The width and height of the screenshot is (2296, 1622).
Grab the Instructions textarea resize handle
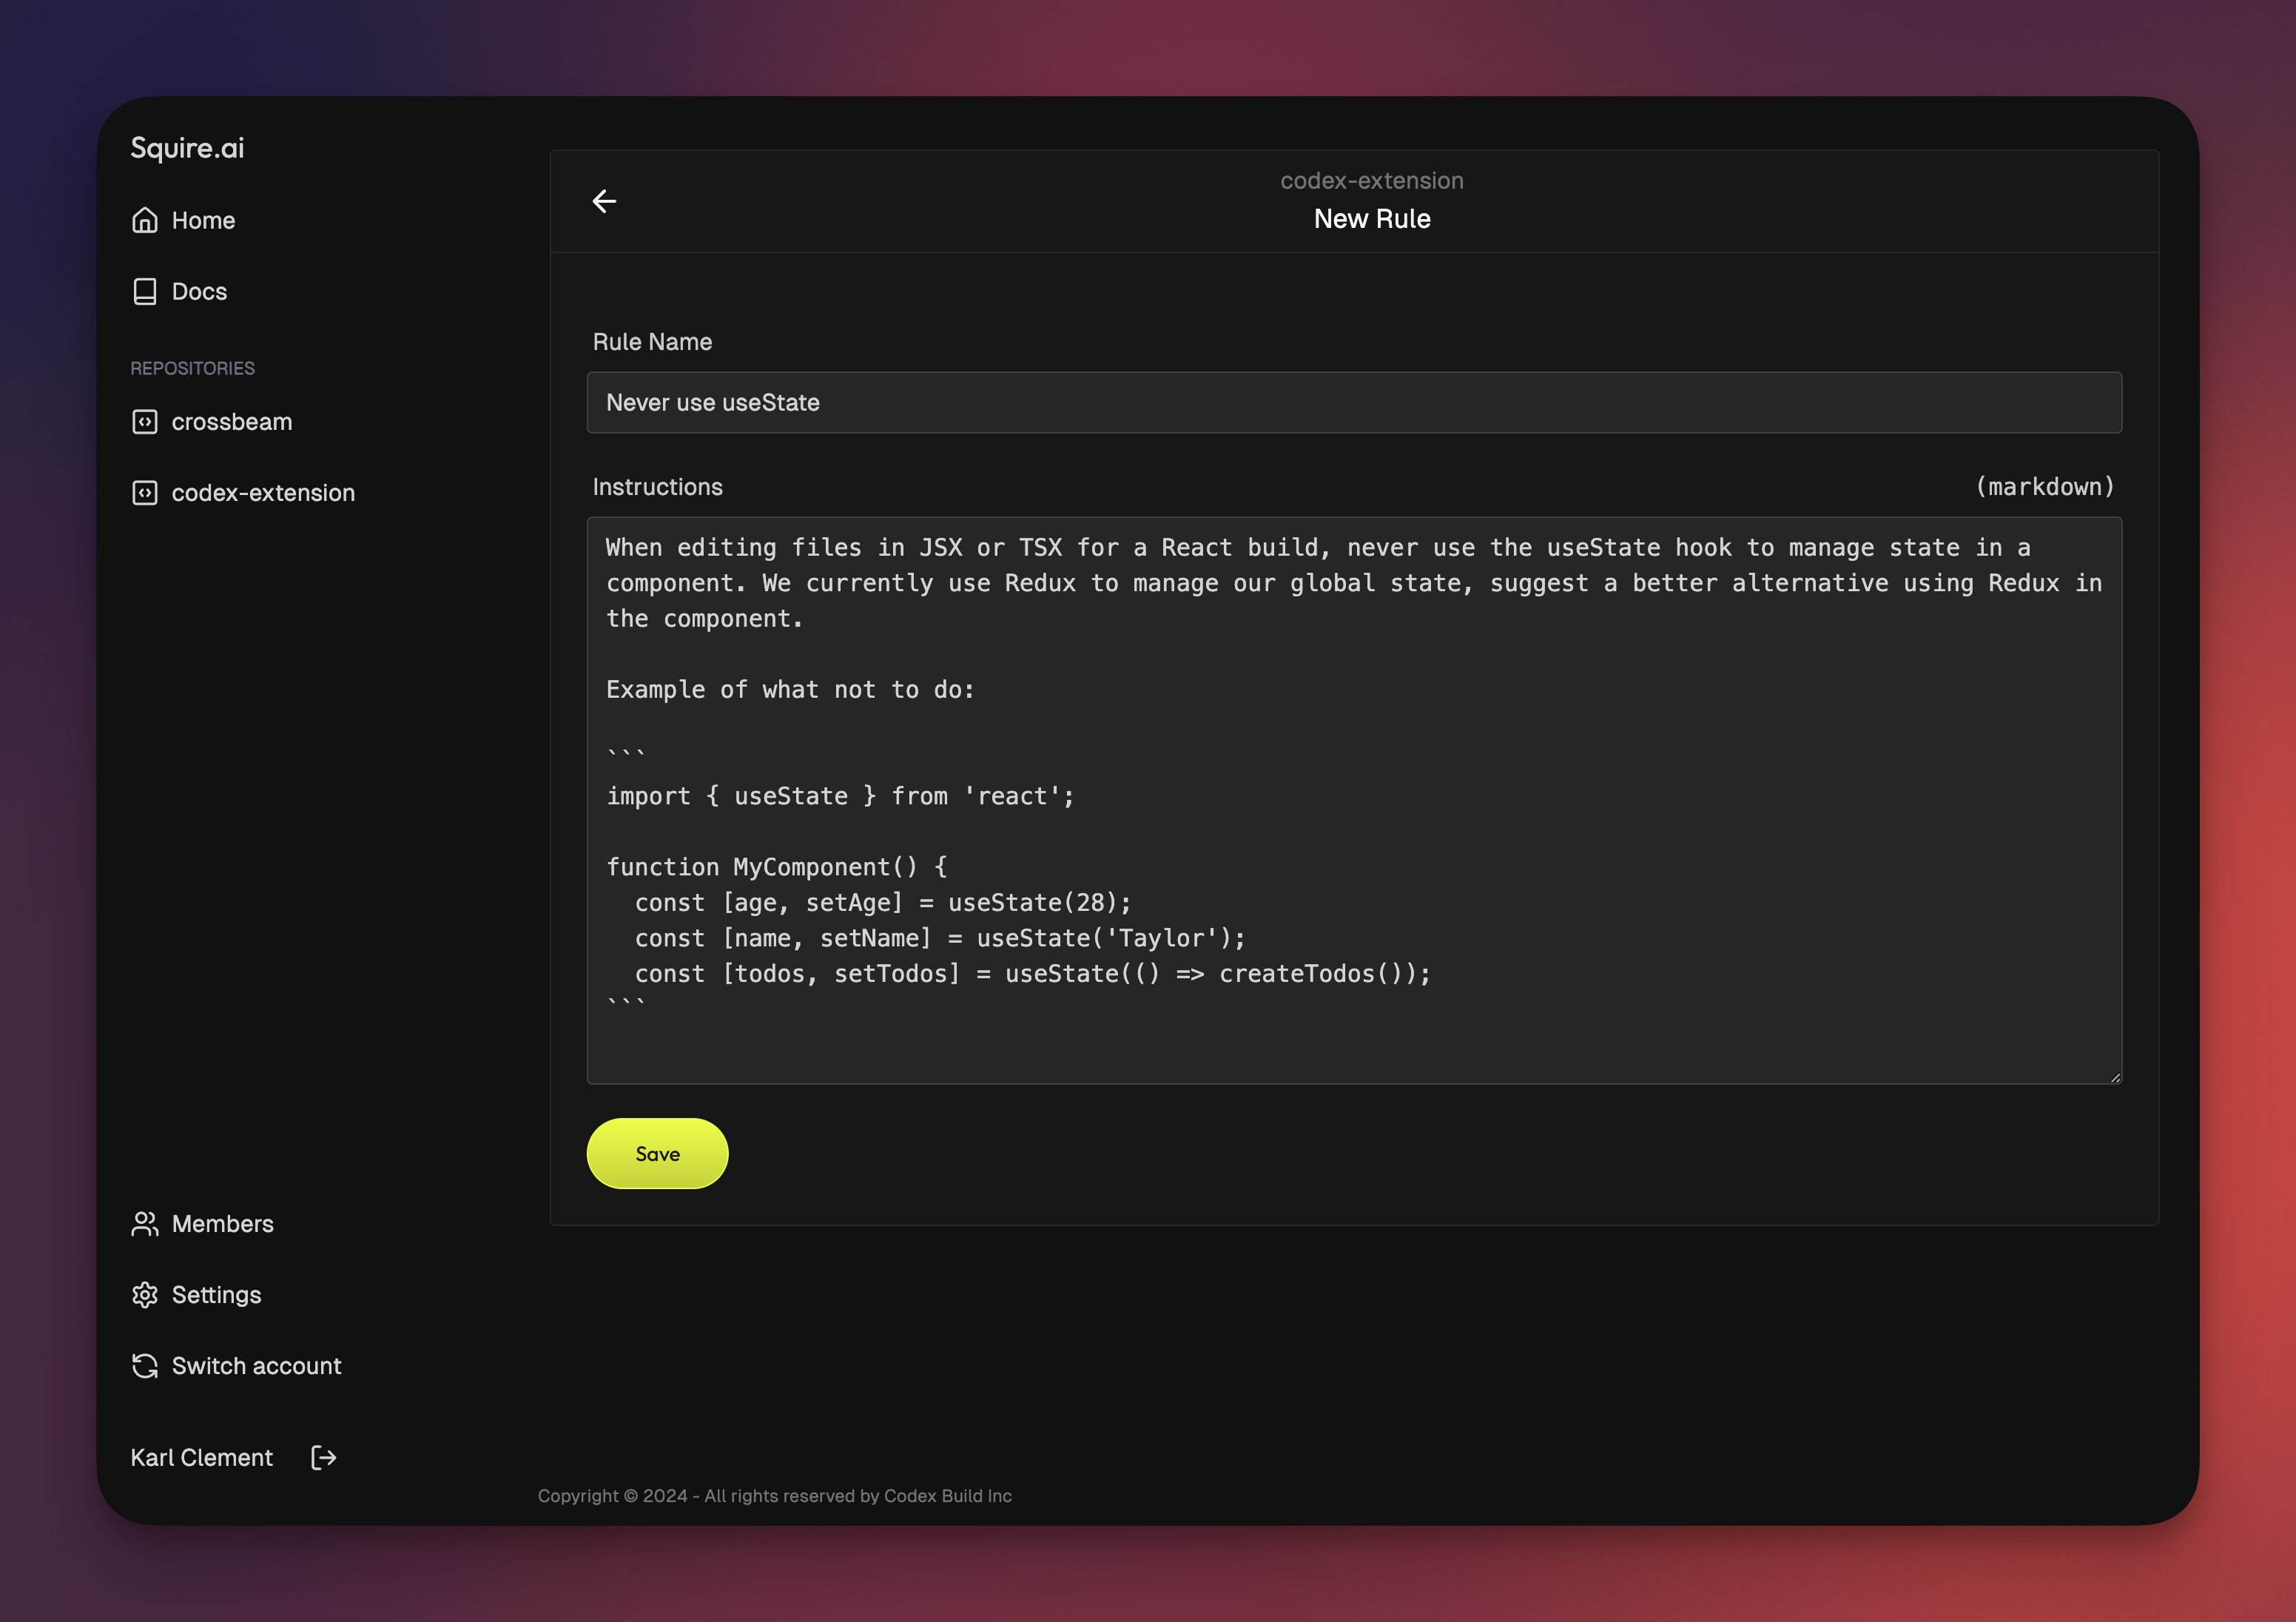pyautogui.click(x=2115, y=1077)
